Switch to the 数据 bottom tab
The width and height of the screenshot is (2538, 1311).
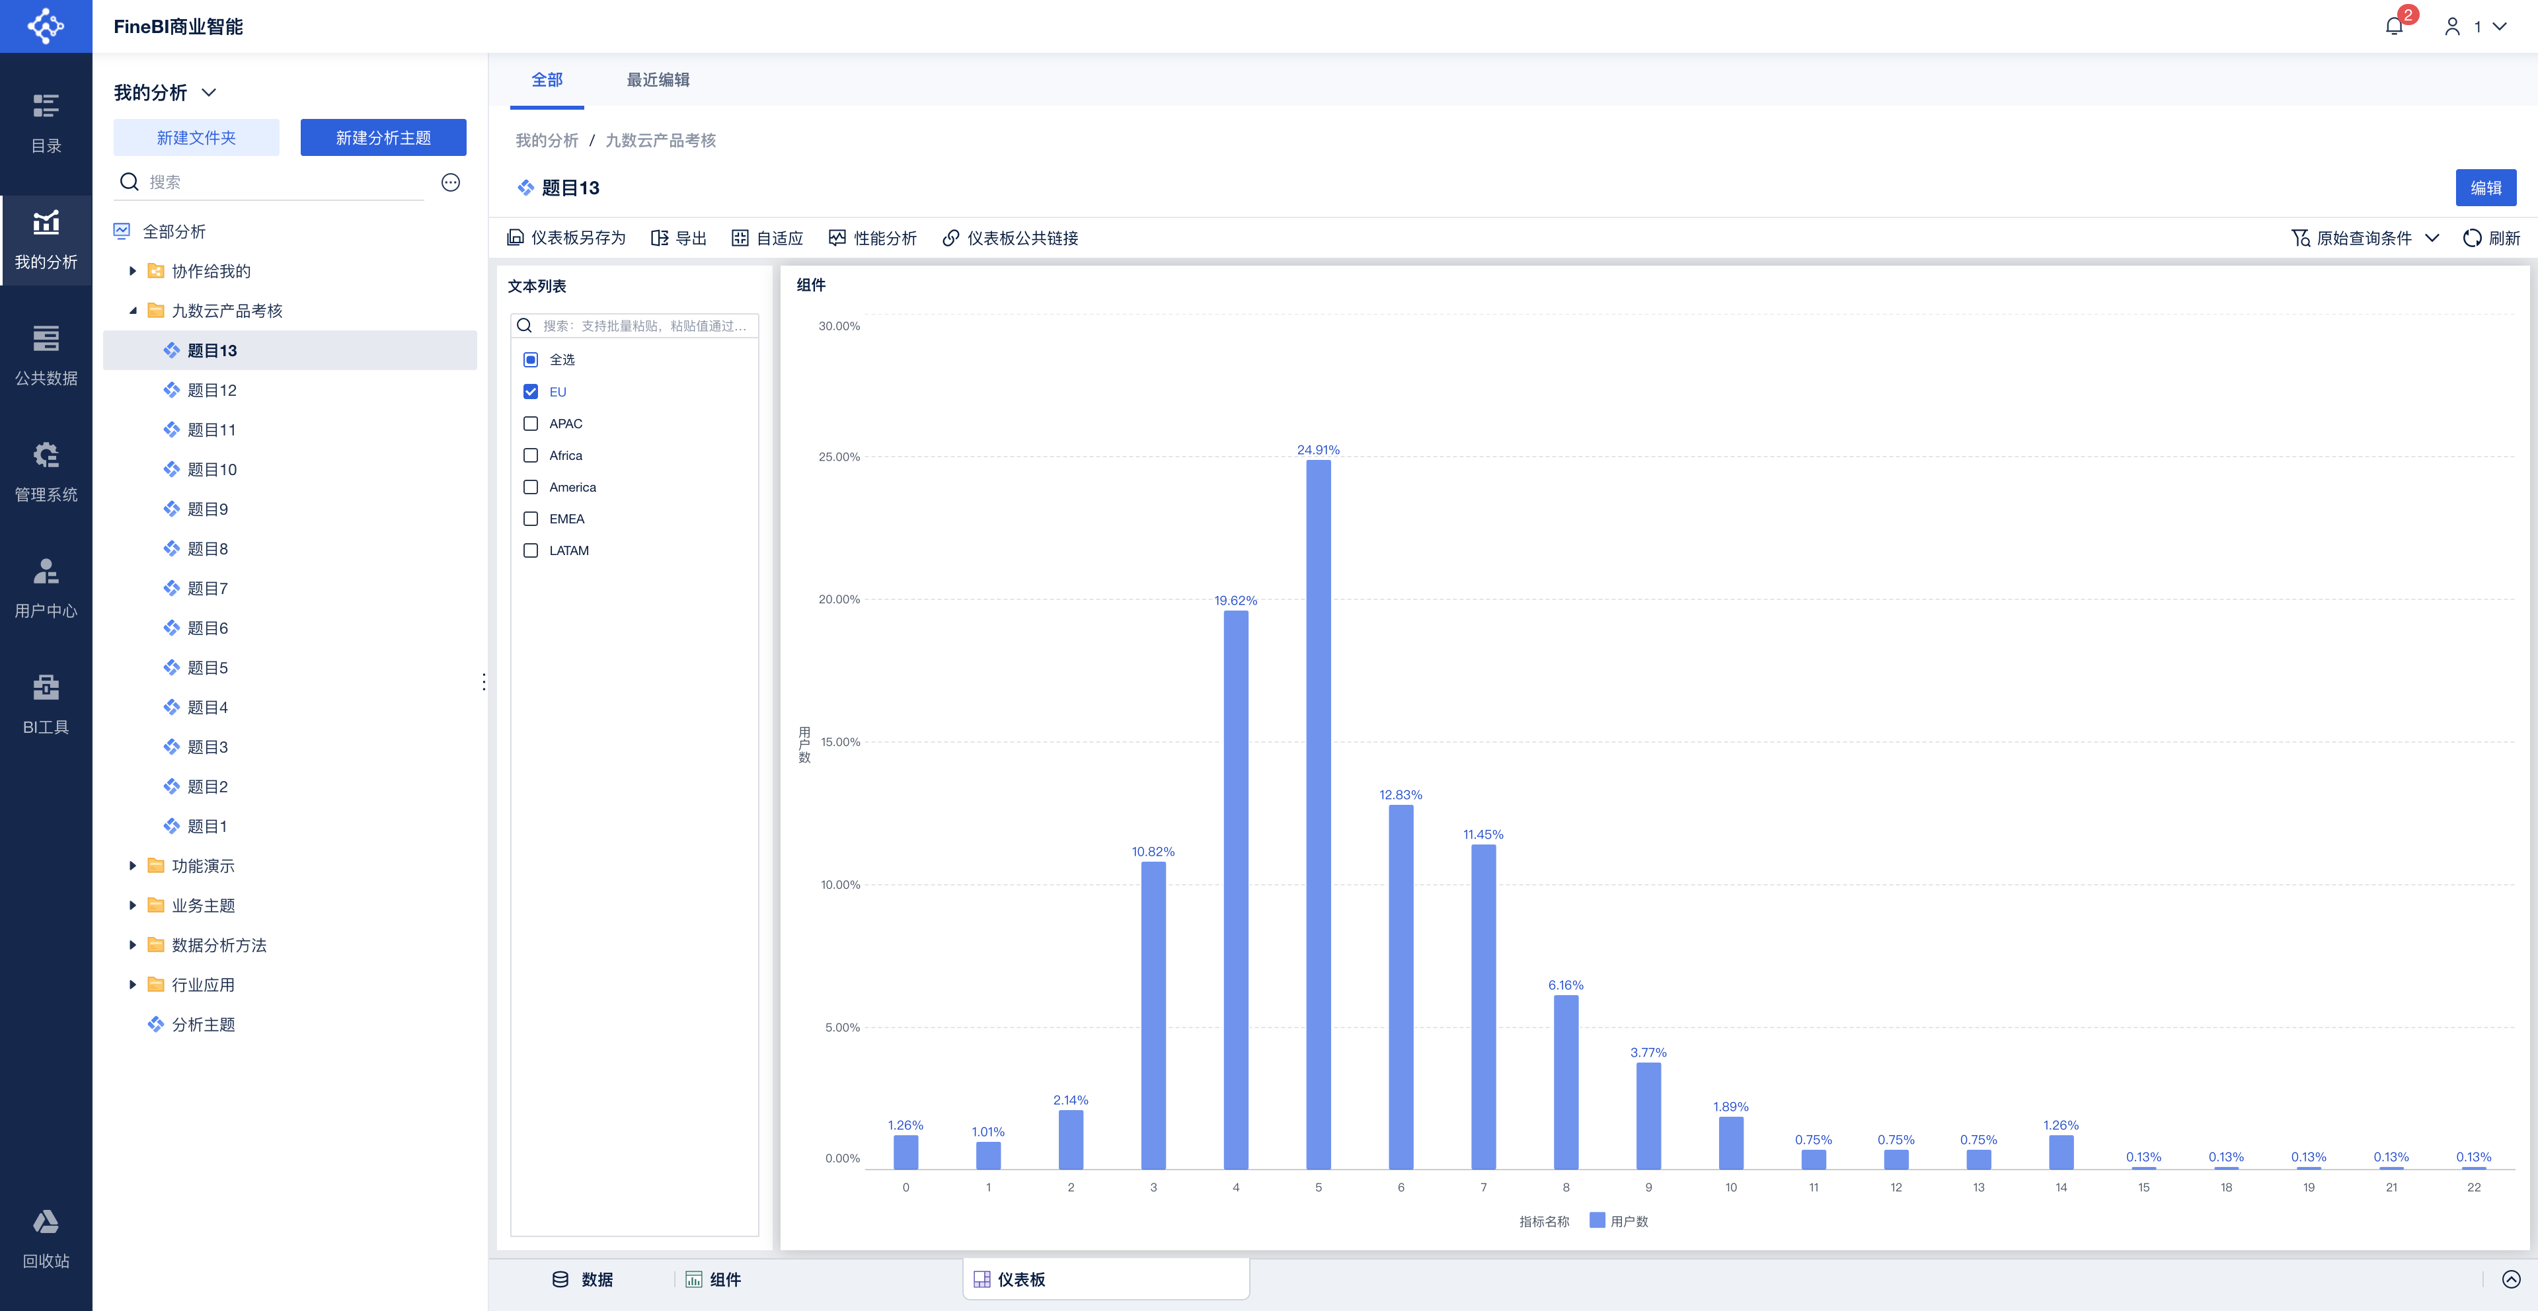(x=583, y=1279)
